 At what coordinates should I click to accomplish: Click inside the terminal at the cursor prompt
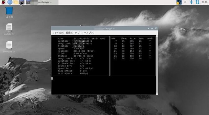coord(52,79)
